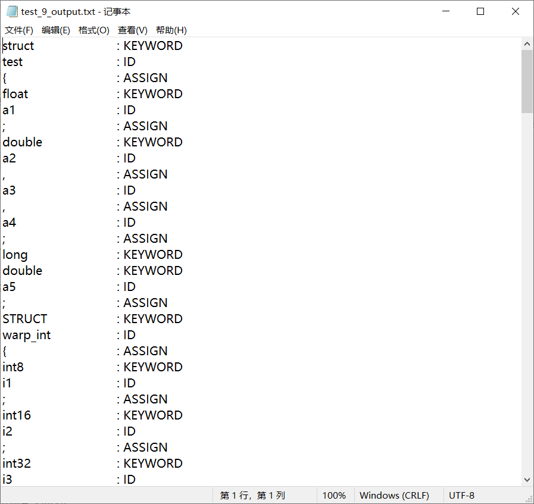This screenshot has height=504, width=534.
Task: Click the uppercase word 'STRUCT'
Action: (25, 319)
